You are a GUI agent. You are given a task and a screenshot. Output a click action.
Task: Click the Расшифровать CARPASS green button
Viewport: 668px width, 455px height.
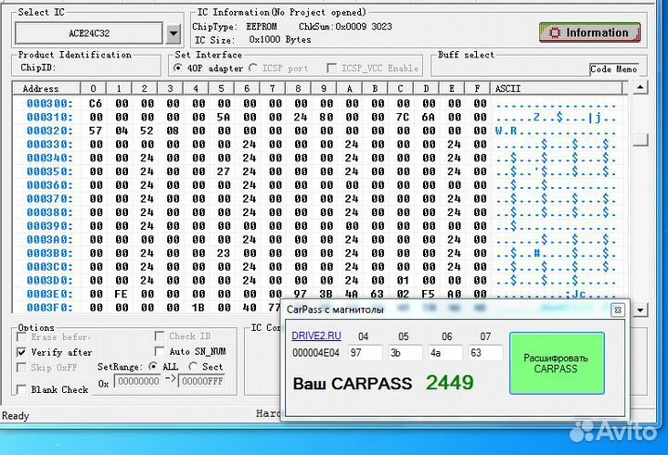point(556,363)
